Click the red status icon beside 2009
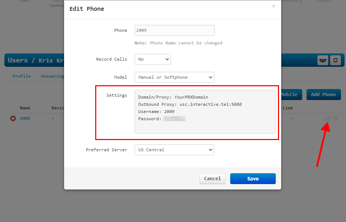This screenshot has width=346, height=222. point(13,118)
